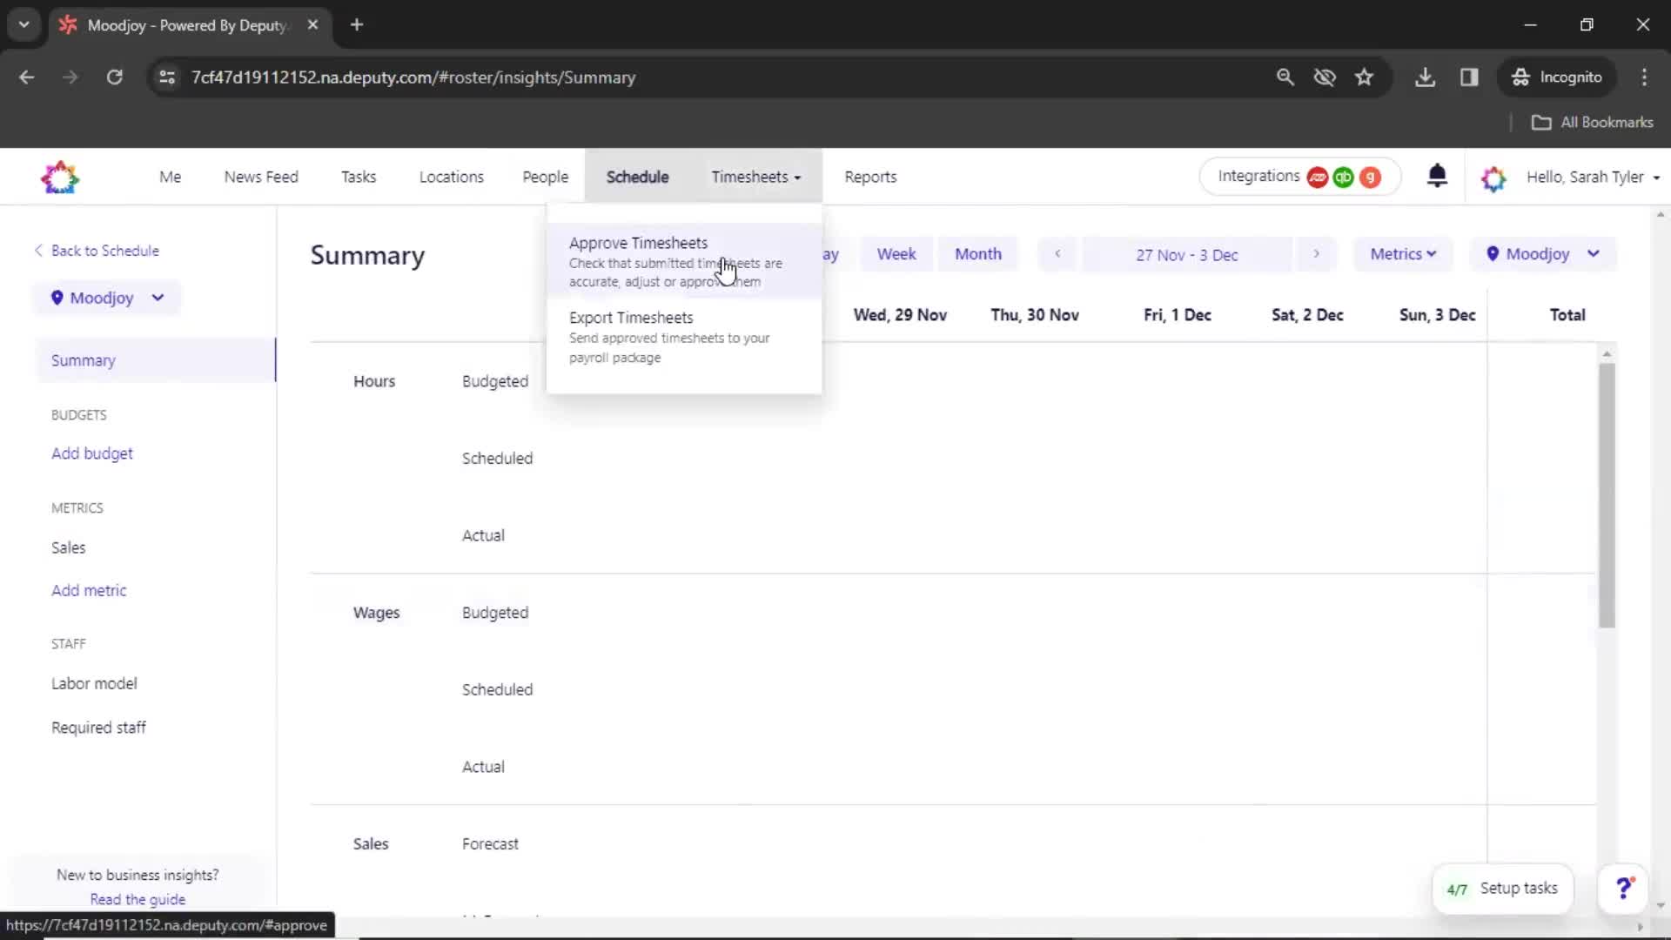Screen dimensions: 1671x940
Task: Click Add budget link
Action: [x=93, y=453]
